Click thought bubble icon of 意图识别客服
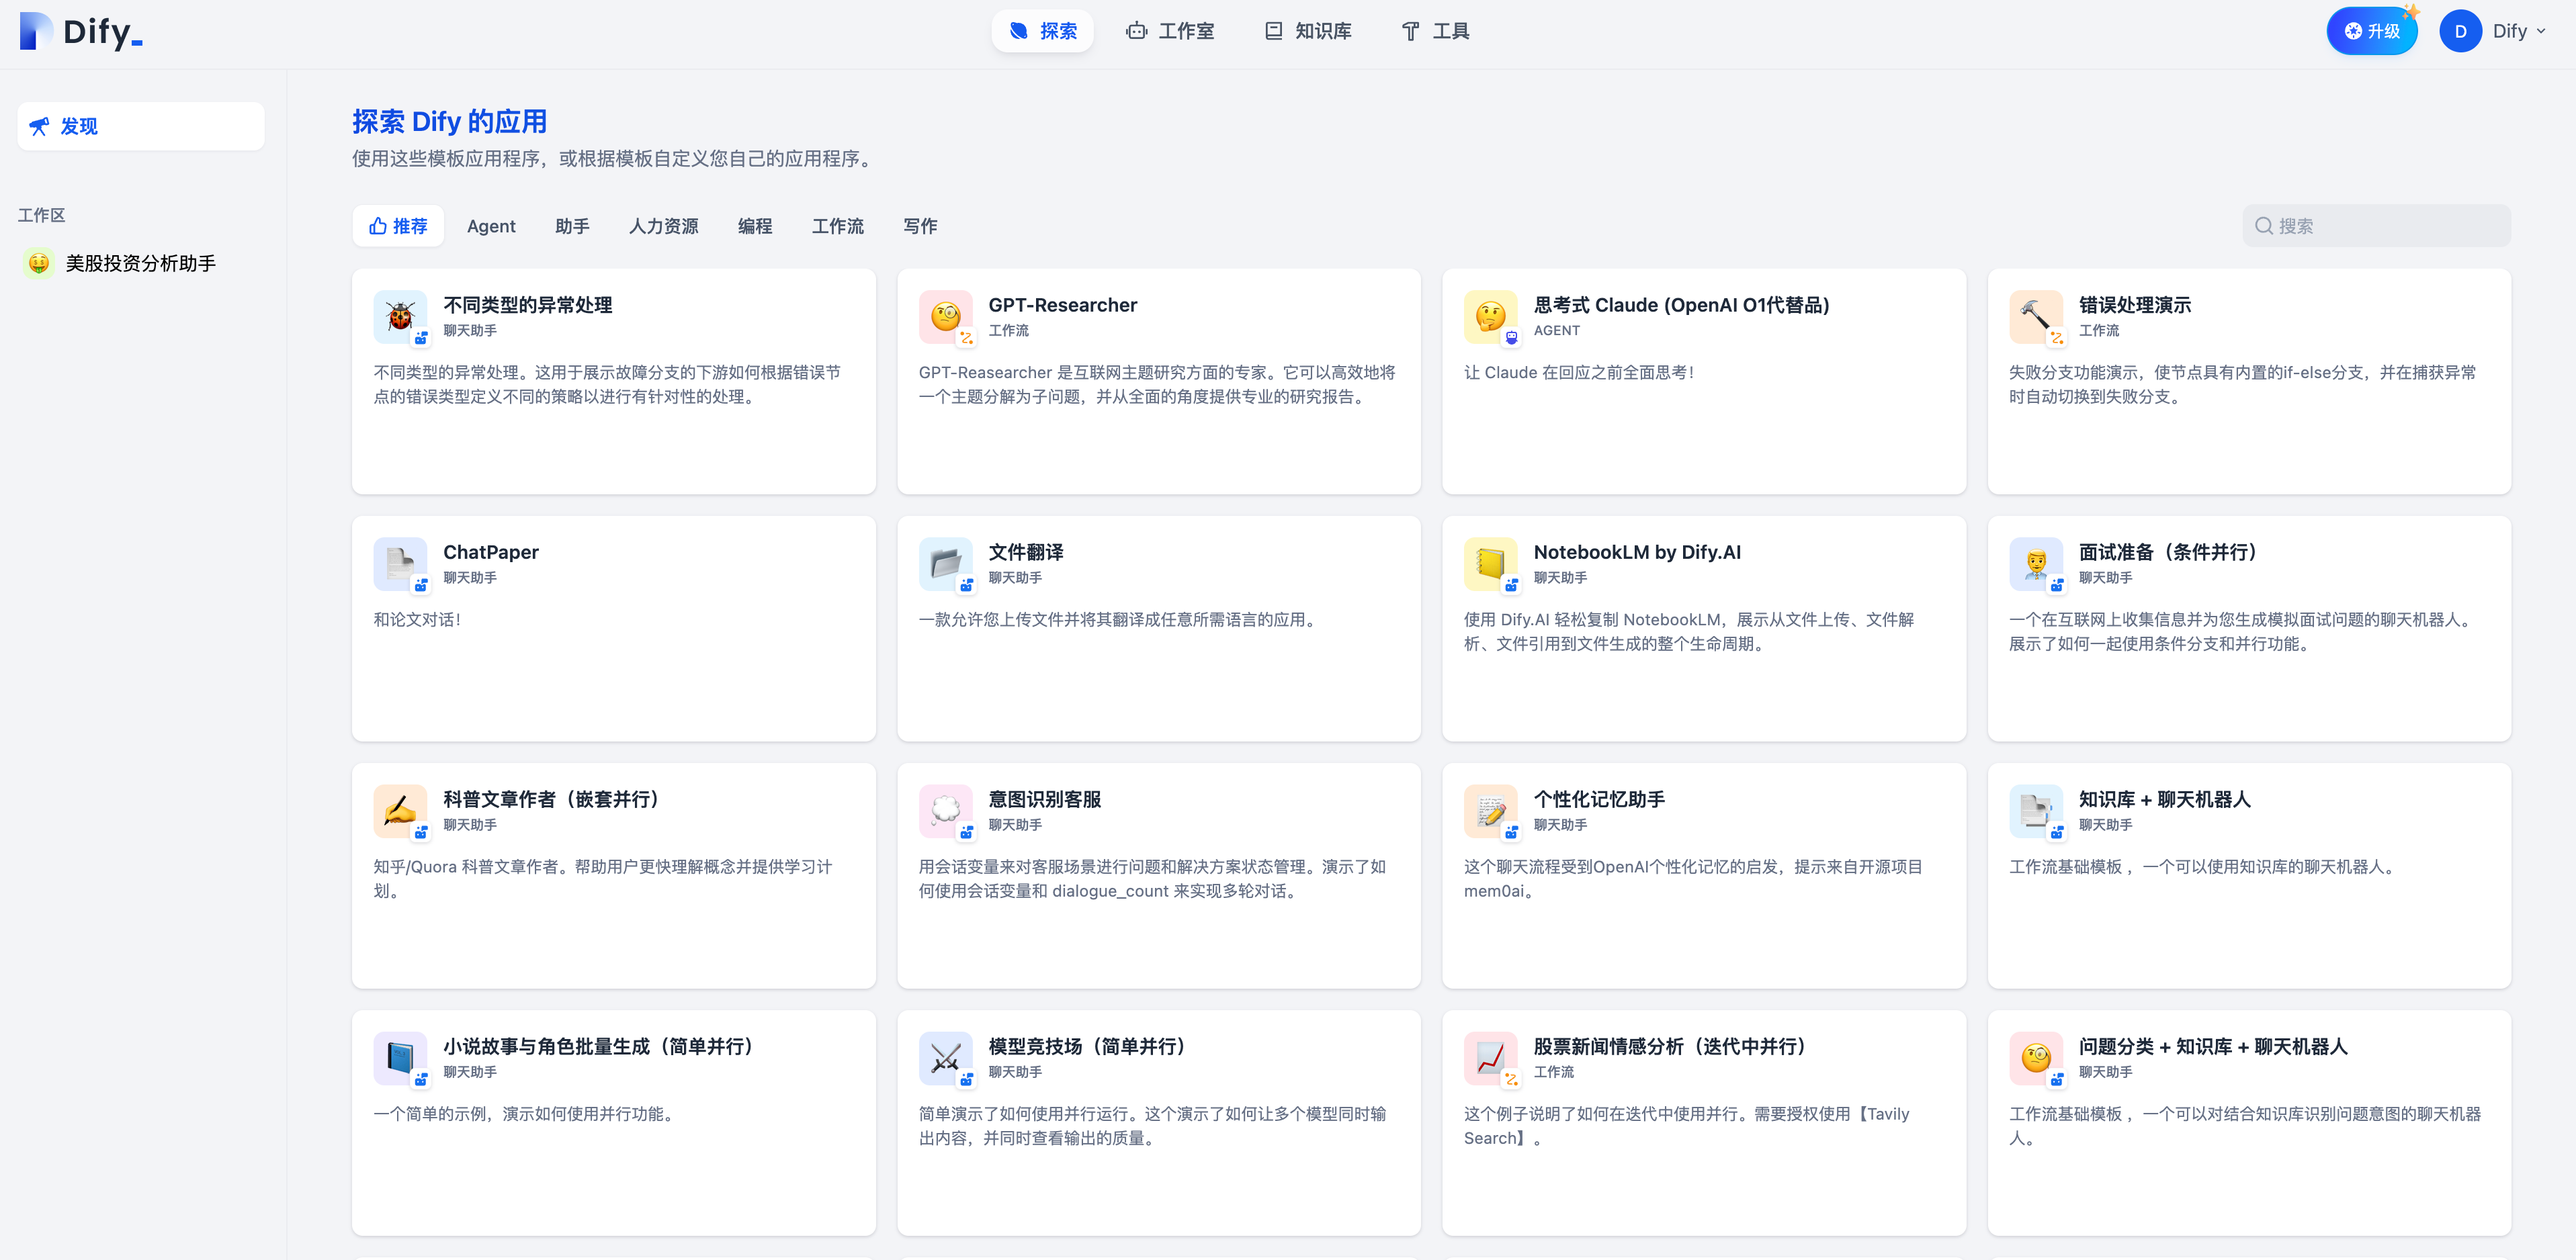Image resolution: width=2576 pixels, height=1260 pixels. 945,811
